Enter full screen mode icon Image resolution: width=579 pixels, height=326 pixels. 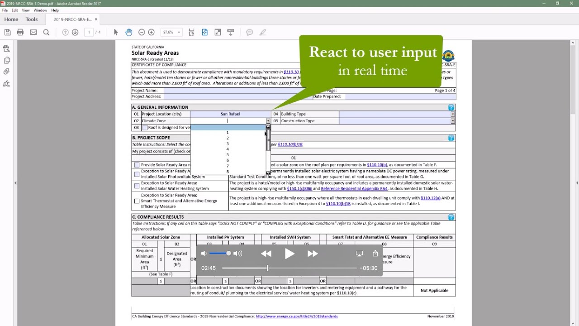pyautogui.click(x=218, y=32)
